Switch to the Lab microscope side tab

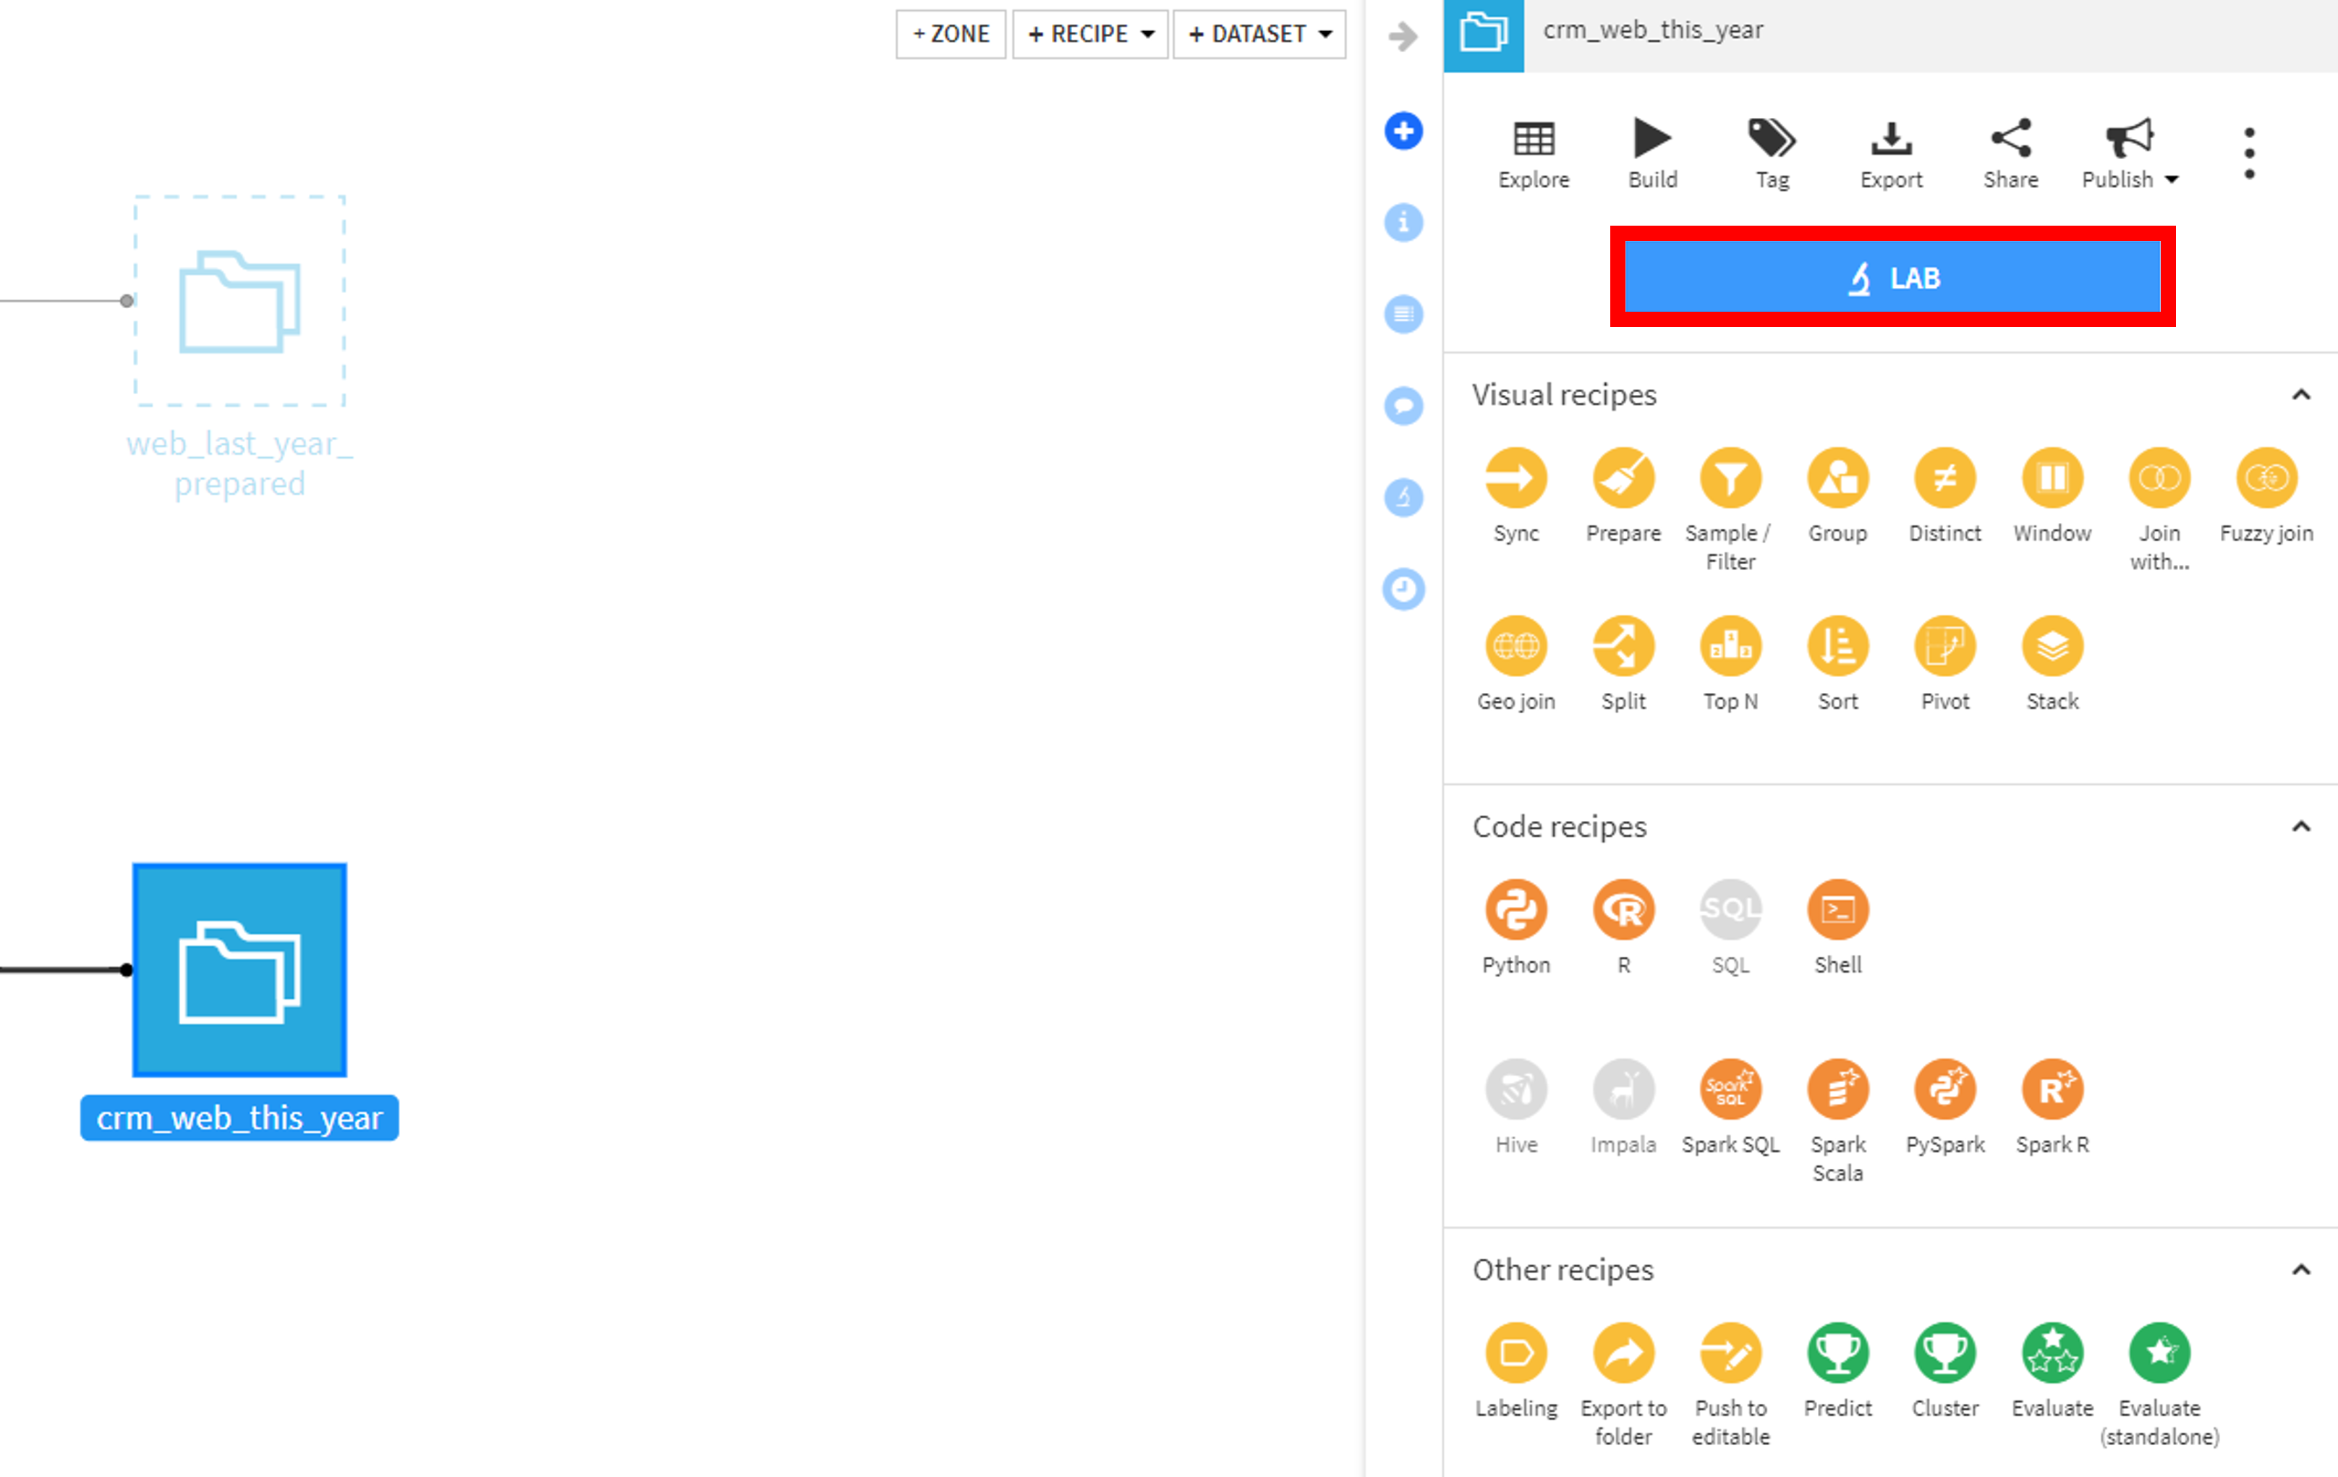1403,497
